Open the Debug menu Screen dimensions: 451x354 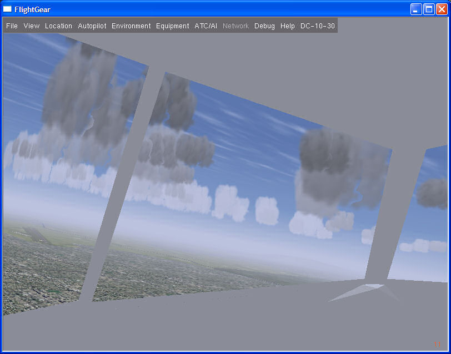[264, 26]
